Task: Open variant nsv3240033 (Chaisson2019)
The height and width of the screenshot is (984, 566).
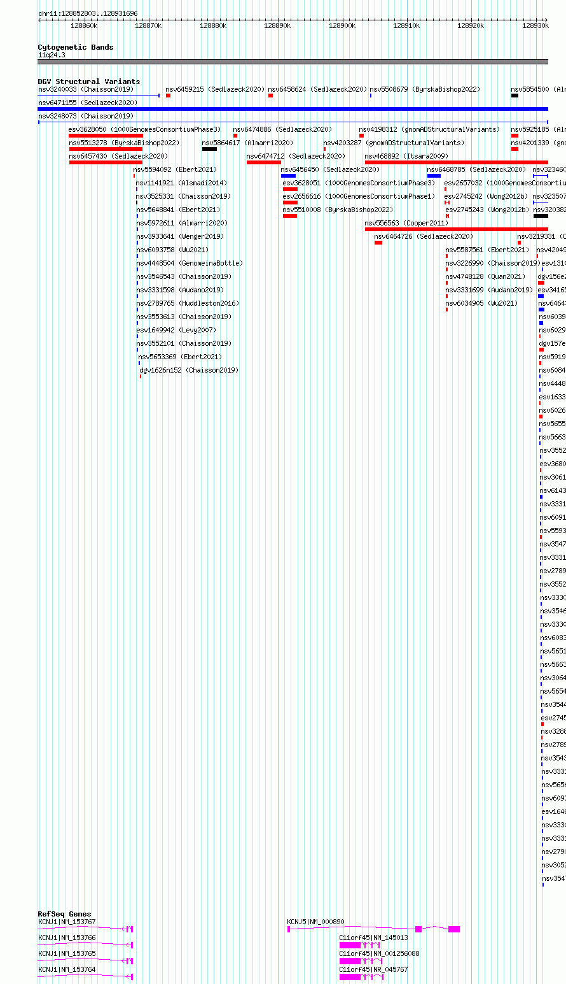Action: [x=86, y=89]
